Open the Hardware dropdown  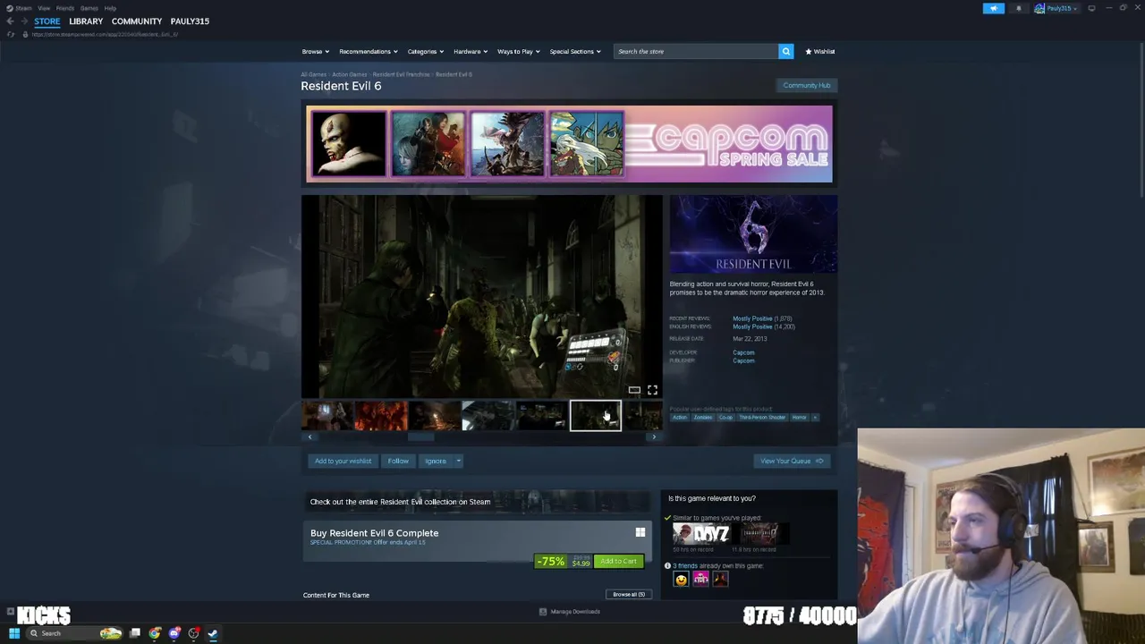coord(470,51)
